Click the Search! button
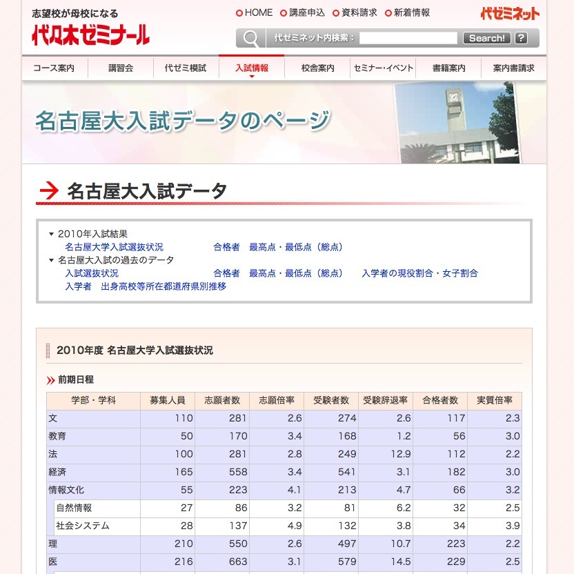 point(486,38)
